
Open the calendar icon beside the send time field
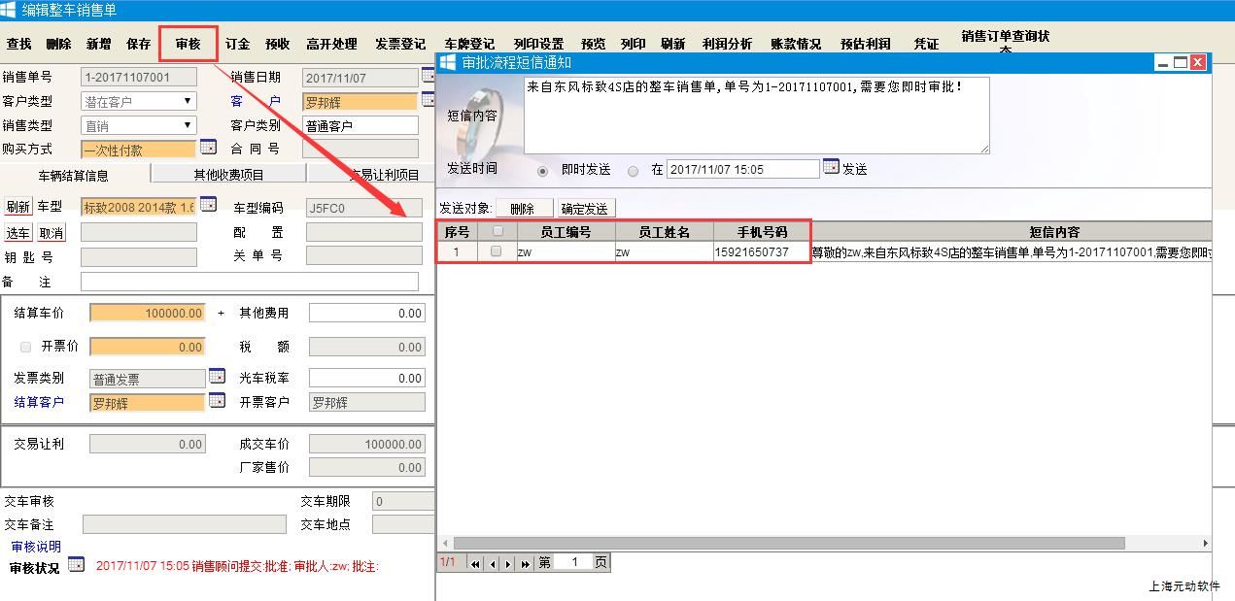click(x=831, y=167)
